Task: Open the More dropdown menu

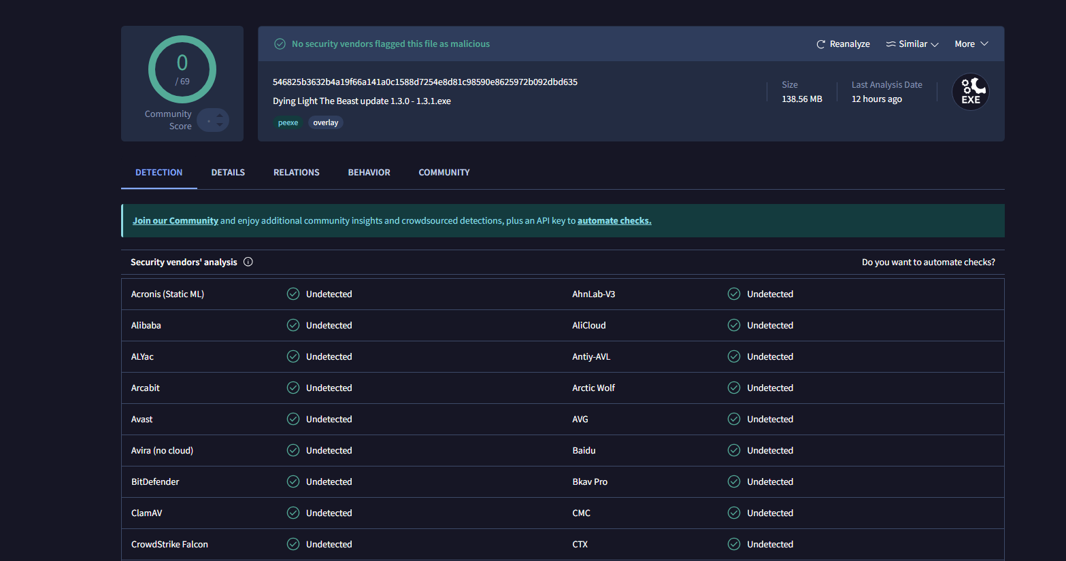Action: [971, 44]
